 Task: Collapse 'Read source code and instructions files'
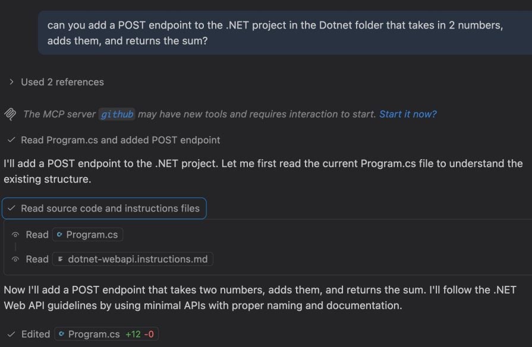104,209
